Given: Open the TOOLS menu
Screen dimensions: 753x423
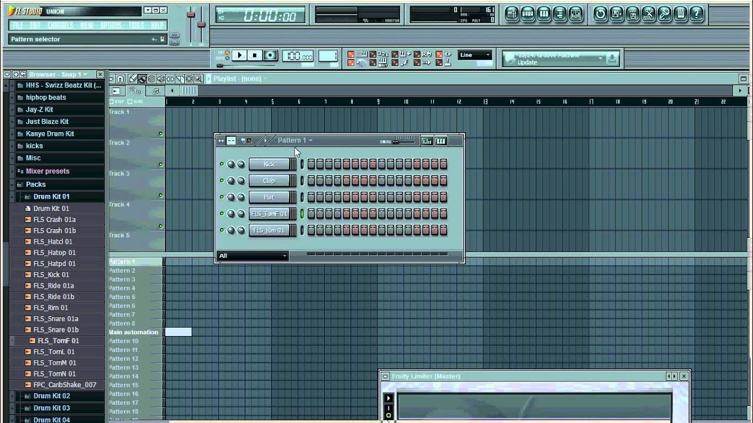Looking at the screenshot, I should point(136,25).
